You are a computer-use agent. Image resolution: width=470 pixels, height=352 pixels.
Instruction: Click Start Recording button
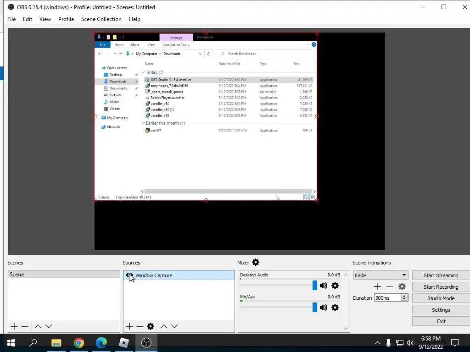pos(441,287)
